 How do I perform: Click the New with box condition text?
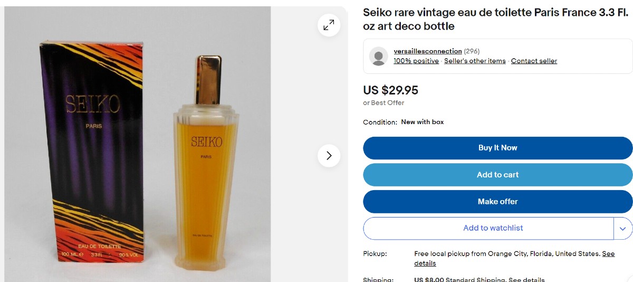(x=422, y=122)
